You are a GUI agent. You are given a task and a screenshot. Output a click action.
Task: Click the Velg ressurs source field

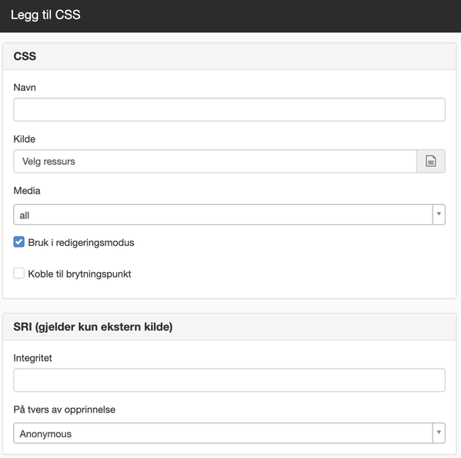(215, 161)
